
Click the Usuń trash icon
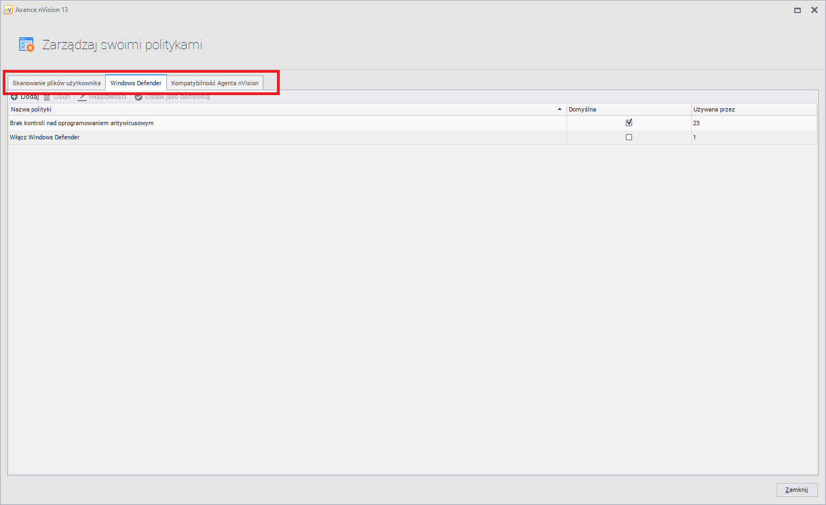[x=47, y=97]
